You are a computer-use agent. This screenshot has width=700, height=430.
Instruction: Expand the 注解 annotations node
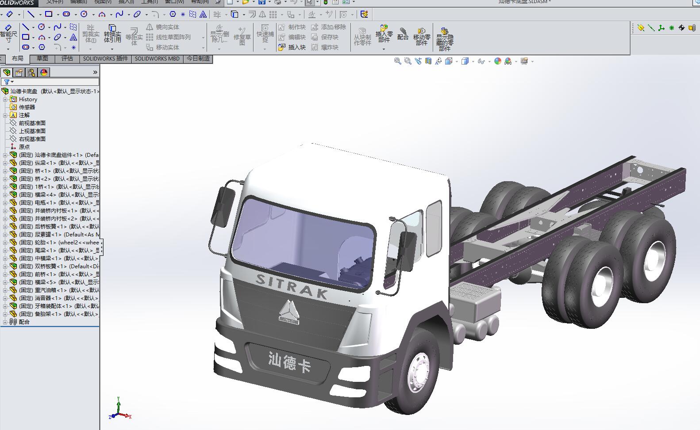coord(5,115)
